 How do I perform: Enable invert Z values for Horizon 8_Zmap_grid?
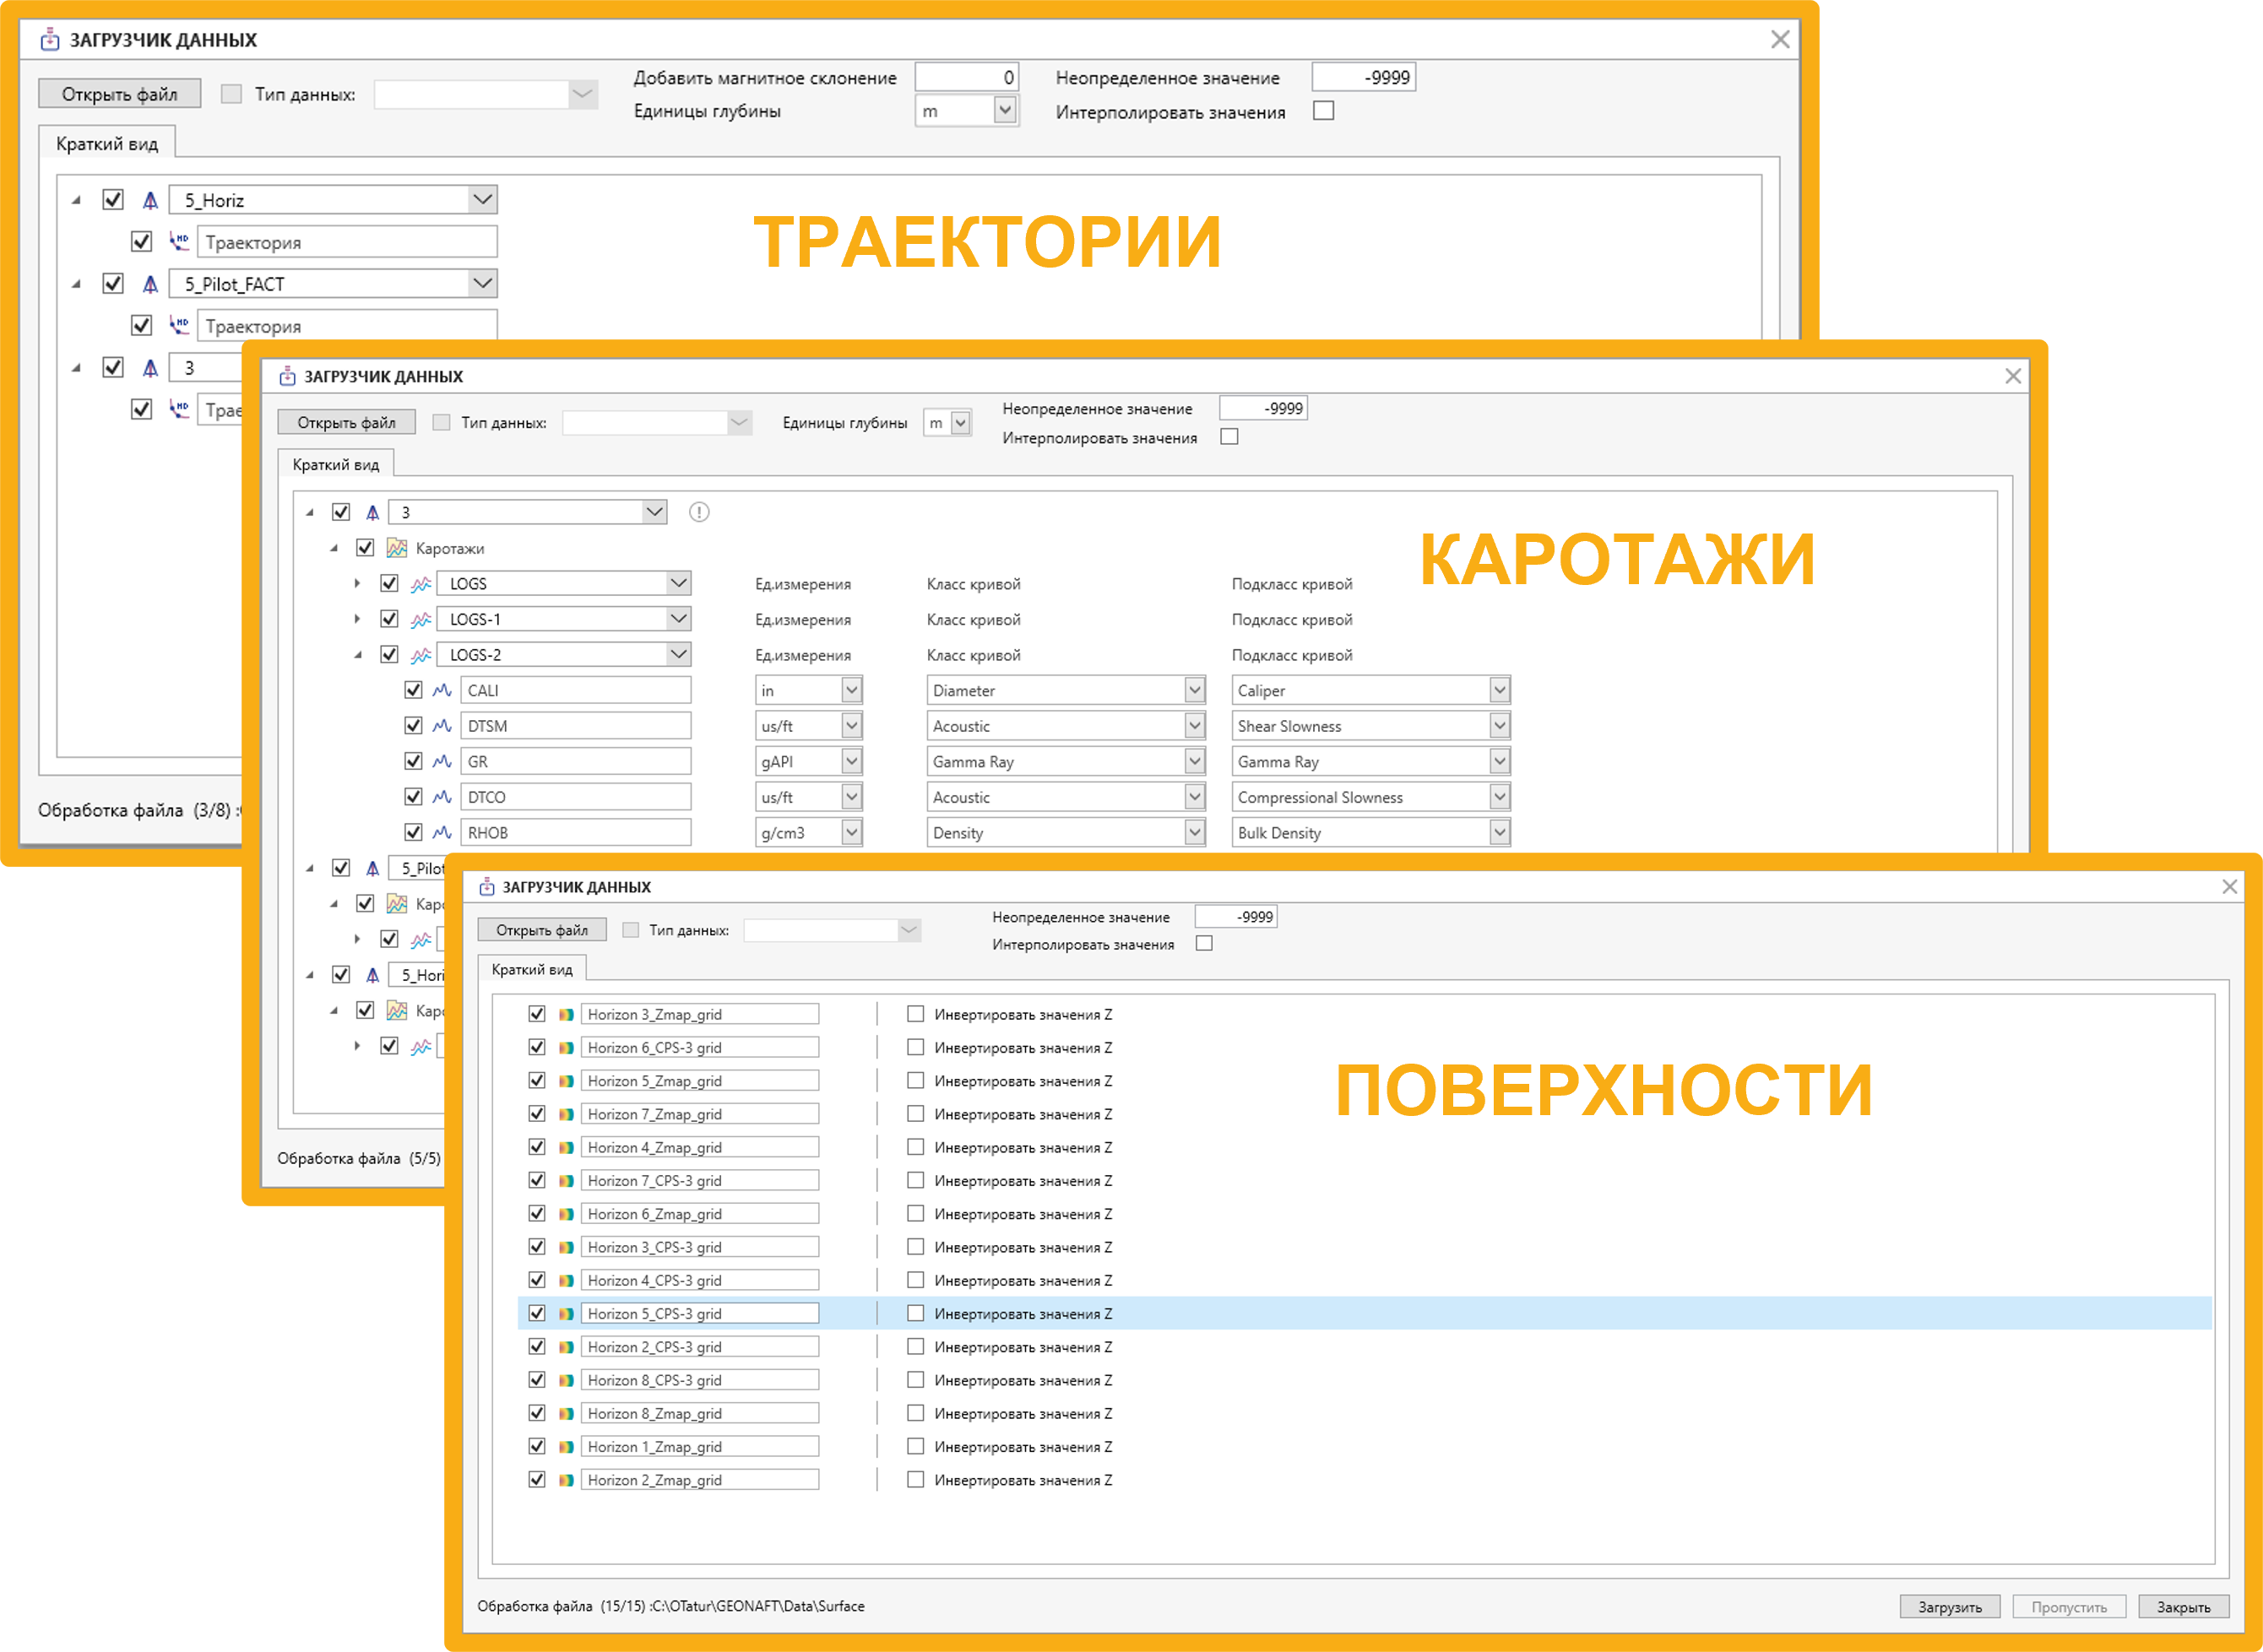(915, 1413)
